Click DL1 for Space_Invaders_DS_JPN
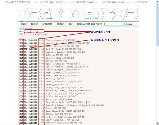 21,64
